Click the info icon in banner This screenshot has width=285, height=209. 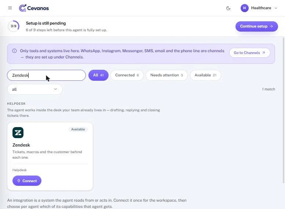pos(14,51)
